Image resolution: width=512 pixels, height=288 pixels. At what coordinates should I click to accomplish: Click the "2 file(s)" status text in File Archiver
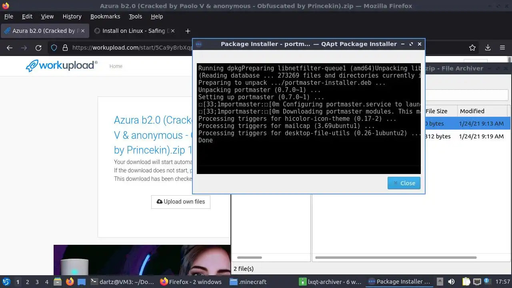[244, 268]
